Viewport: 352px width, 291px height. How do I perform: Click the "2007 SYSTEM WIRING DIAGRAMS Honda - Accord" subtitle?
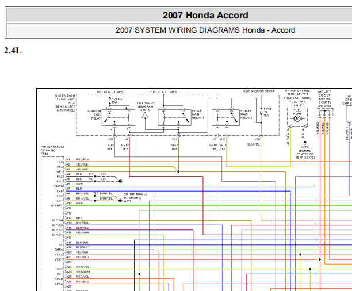205,30
